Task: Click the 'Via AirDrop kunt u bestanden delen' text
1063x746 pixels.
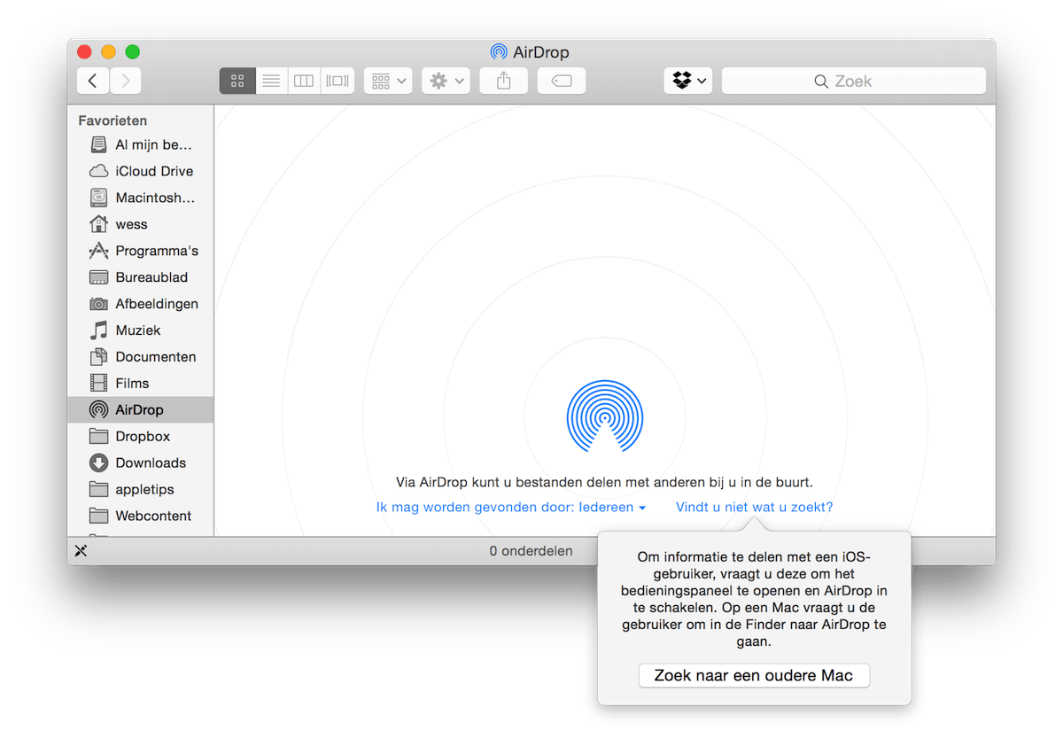Action: click(x=604, y=483)
